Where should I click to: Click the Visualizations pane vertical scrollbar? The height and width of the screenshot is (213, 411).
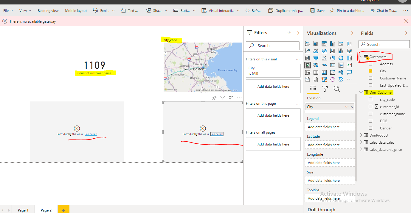click(356, 137)
